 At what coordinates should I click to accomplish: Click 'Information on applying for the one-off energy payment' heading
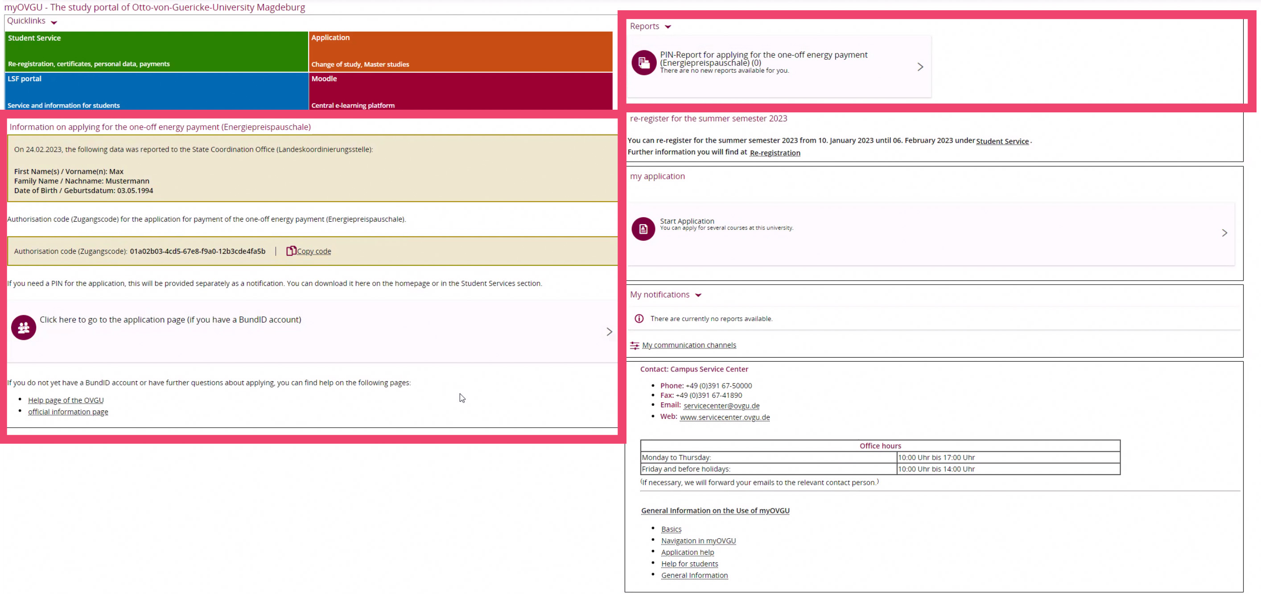(160, 128)
